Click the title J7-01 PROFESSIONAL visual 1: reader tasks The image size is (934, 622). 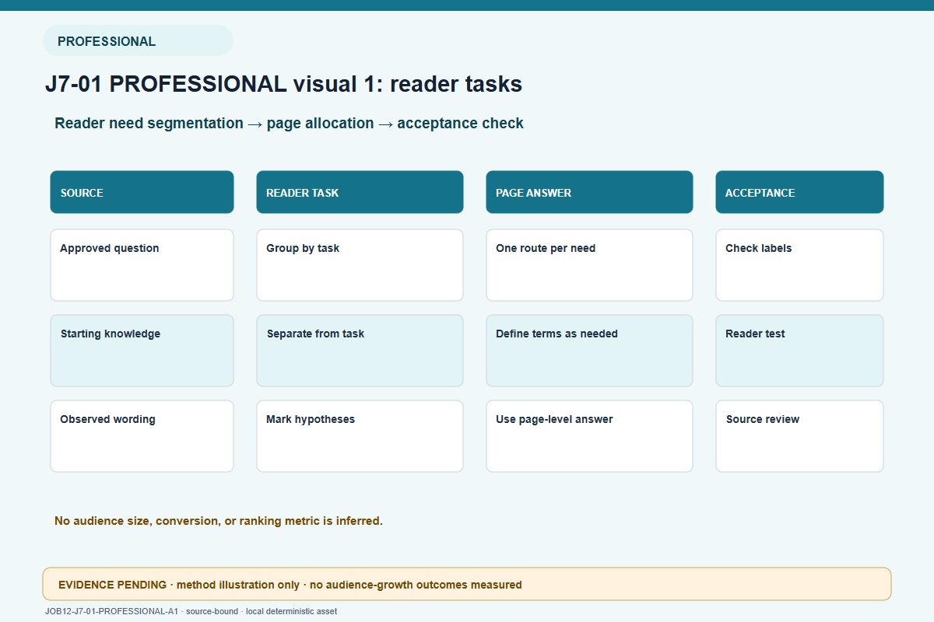pyautogui.click(x=283, y=84)
